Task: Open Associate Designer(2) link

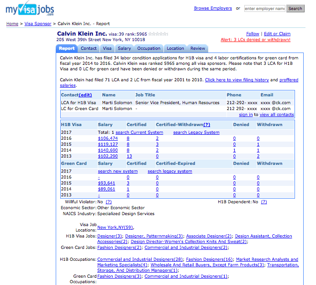Action: [x=209, y=236]
